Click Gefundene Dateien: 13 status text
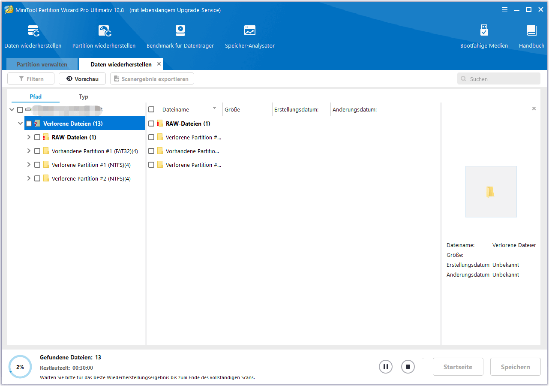549x386 pixels. click(x=70, y=357)
